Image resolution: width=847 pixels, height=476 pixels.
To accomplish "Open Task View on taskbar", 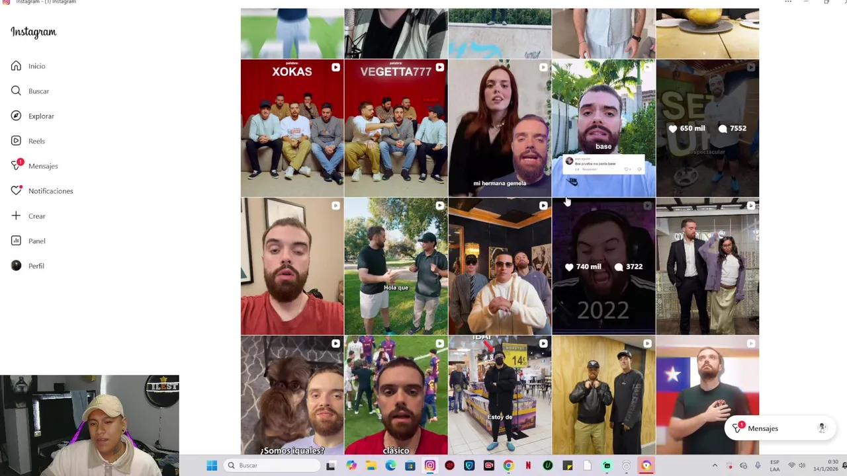I will coord(331,465).
